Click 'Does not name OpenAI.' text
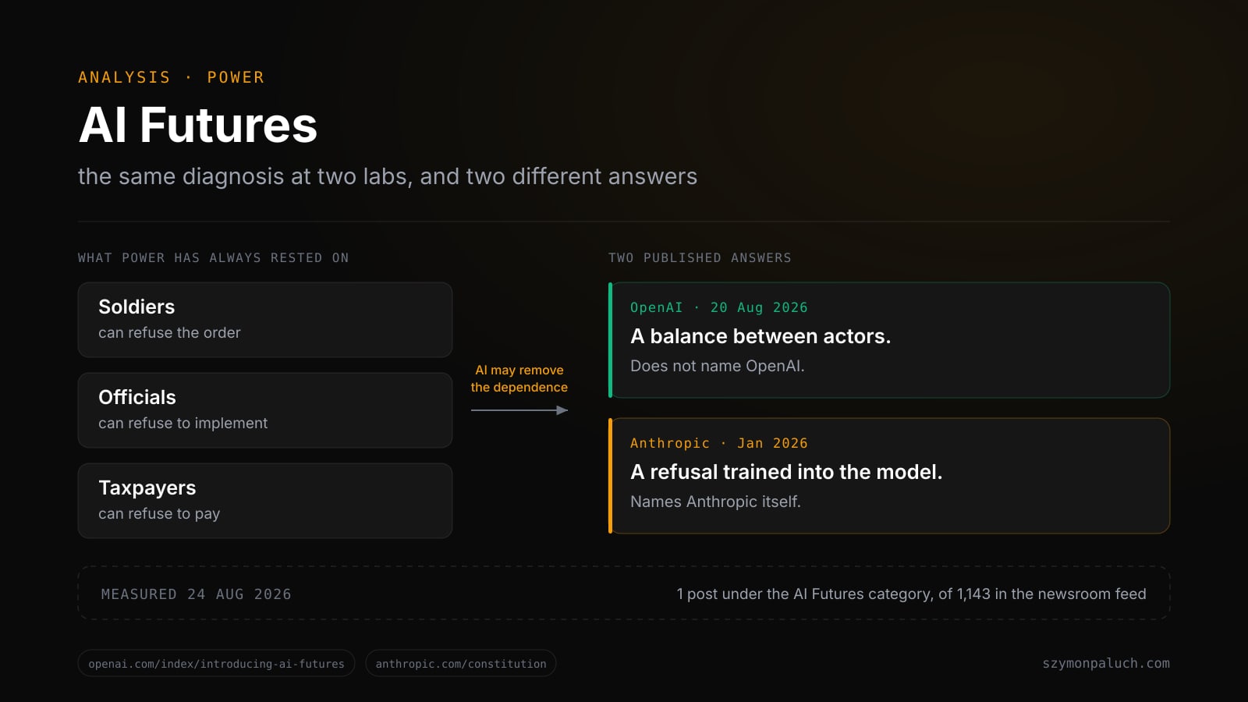The height and width of the screenshot is (702, 1248). coord(718,366)
